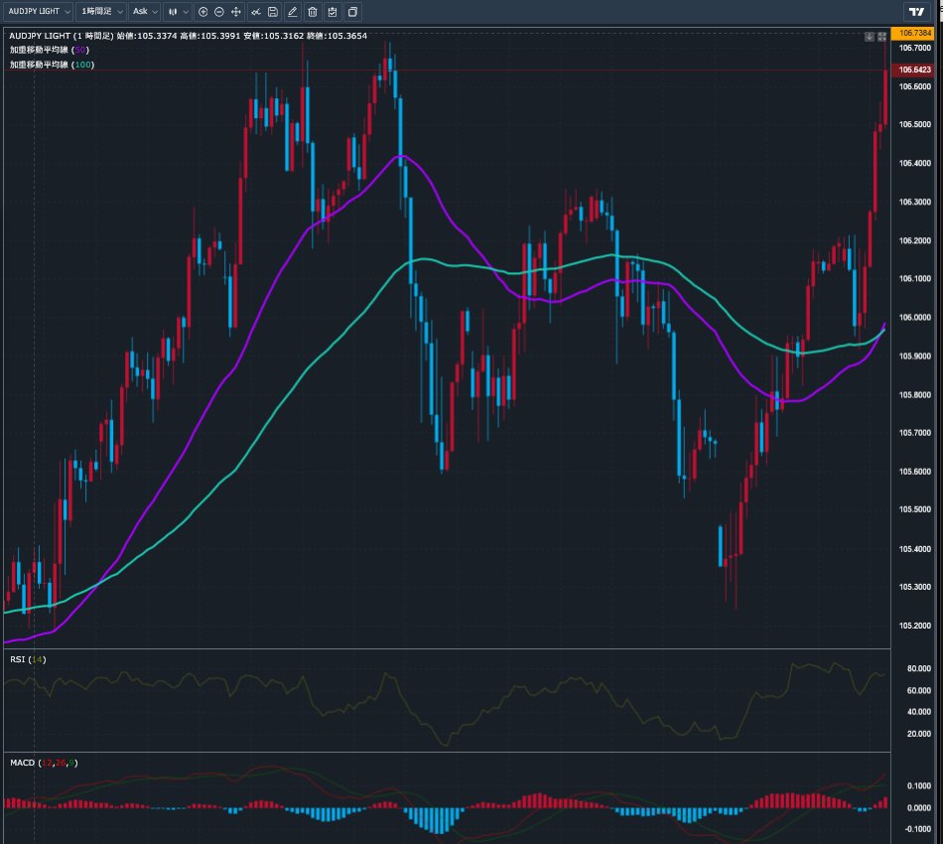Screen dimensions: 943x844
Task: Click the -0.1000 MACD scale label
Action: pos(918,829)
